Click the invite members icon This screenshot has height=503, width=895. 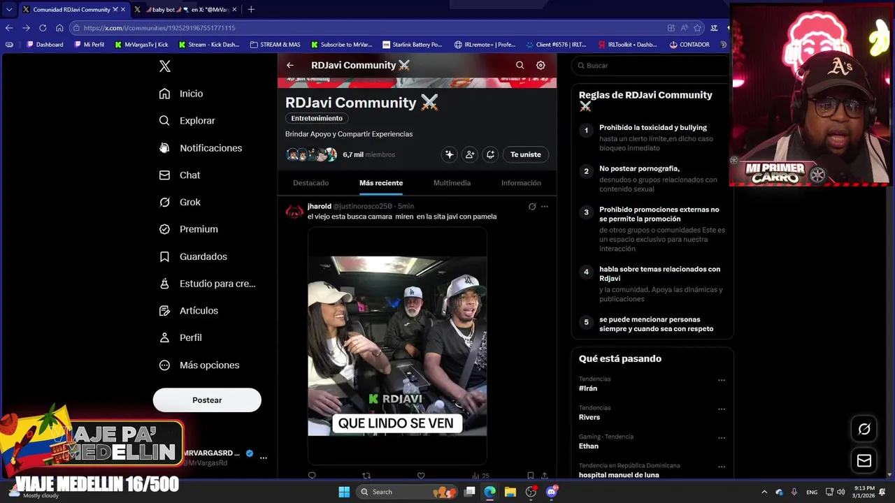[470, 154]
